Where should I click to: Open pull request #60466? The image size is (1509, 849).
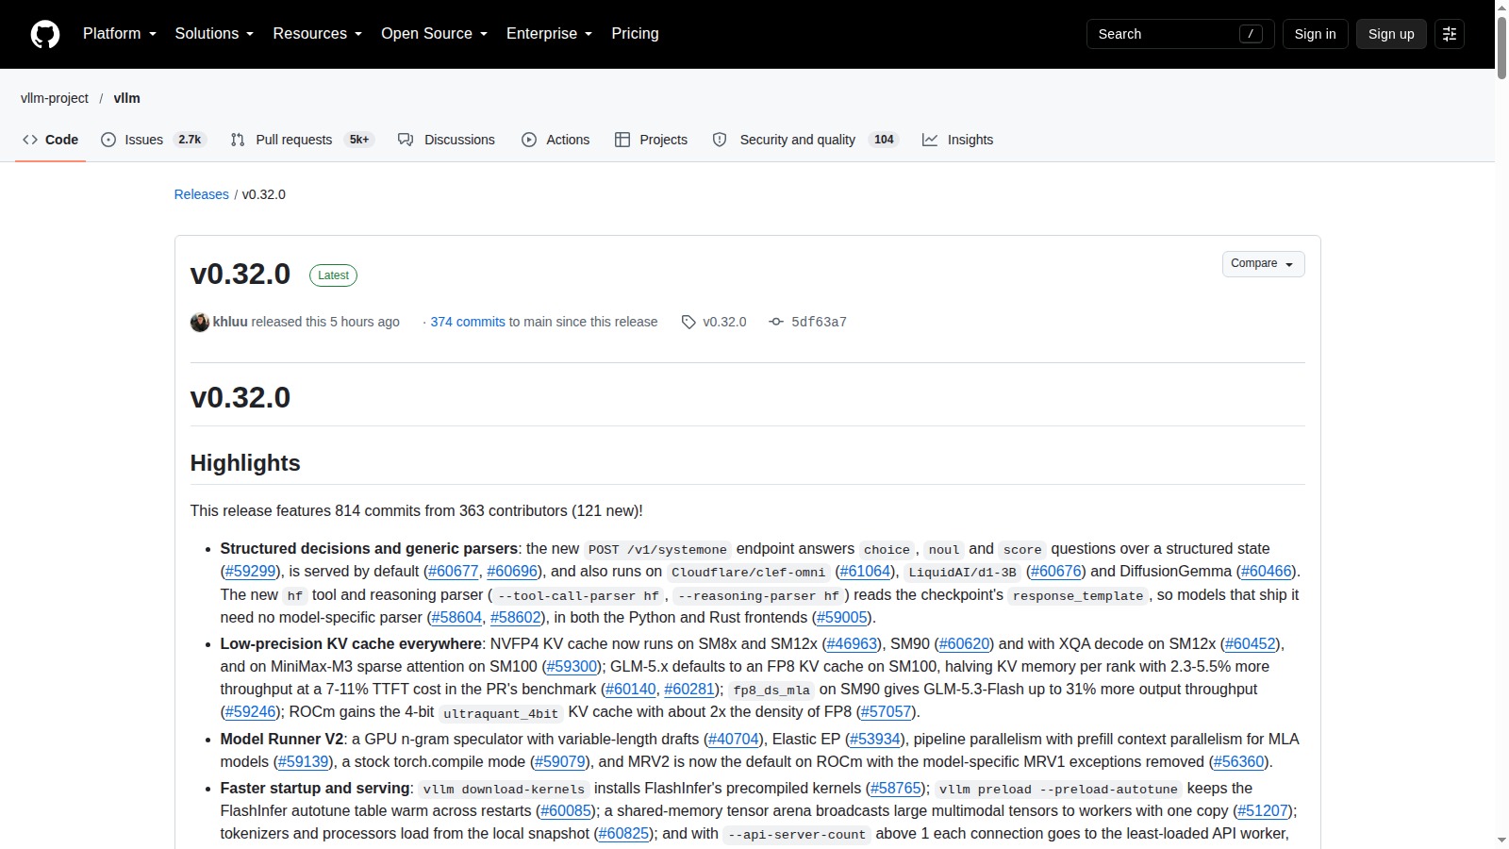click(x=1267, y=572)
